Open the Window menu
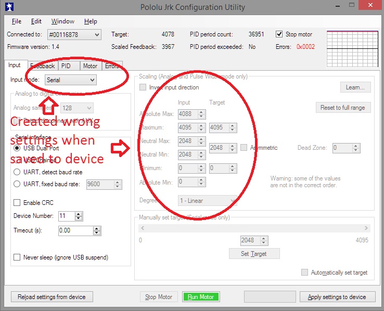The height and width of the screenshot is (311, 384). click(62, 21)
